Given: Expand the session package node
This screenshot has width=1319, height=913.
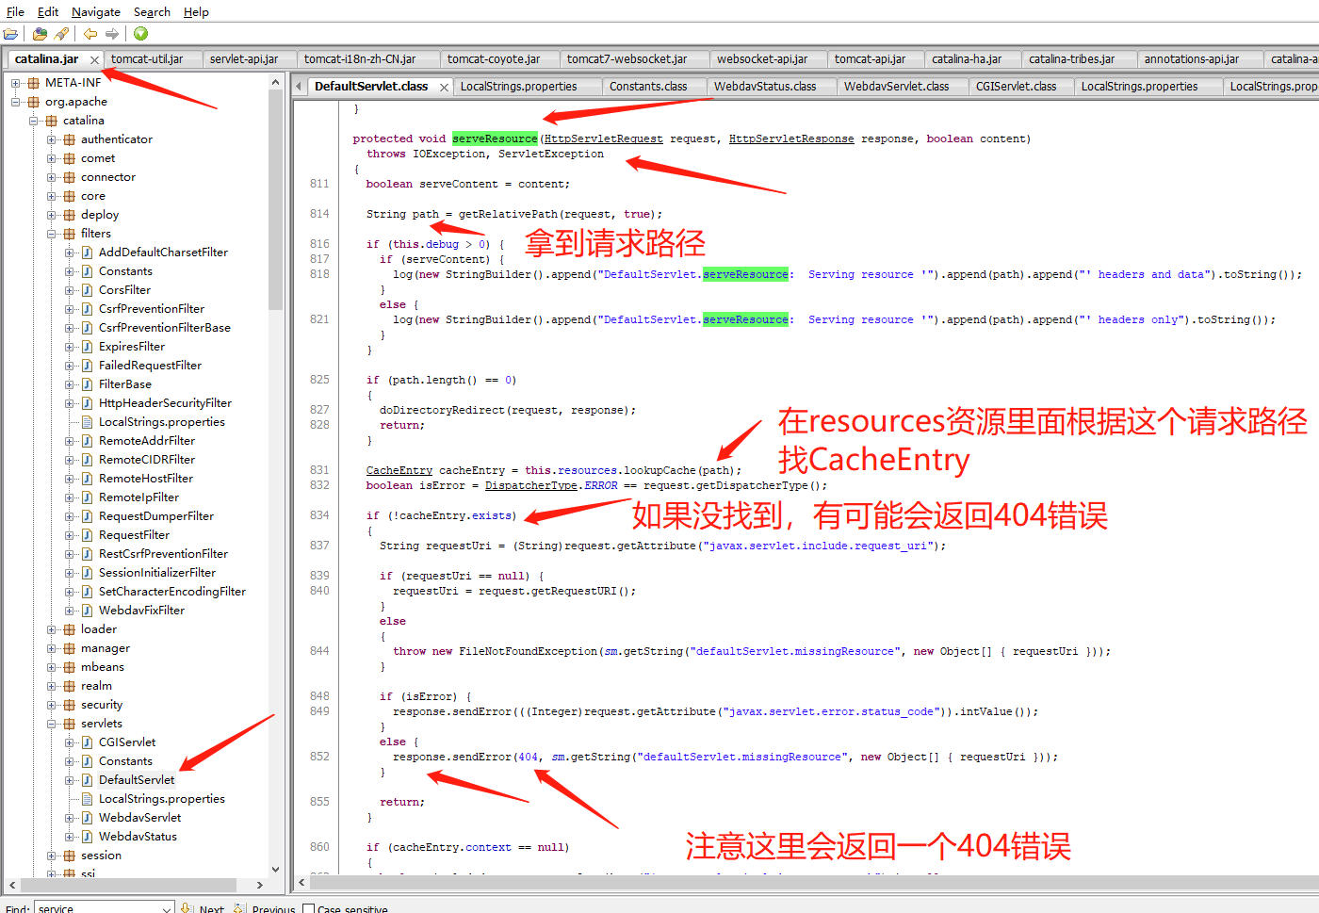Looking at the screenshot, I should (x=52, y=856).
